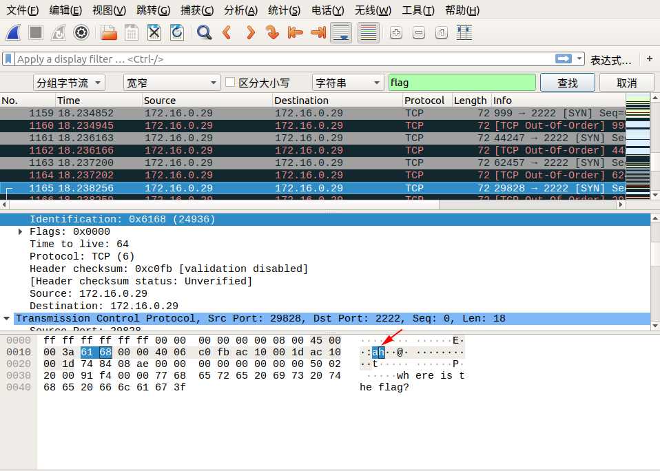Click the 查找 search button
The image size is (660, 471).
(568, 83)
